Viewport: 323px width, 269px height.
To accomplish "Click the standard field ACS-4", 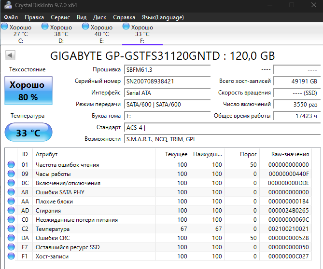I will pyautogui.click(x=223, y=128).
